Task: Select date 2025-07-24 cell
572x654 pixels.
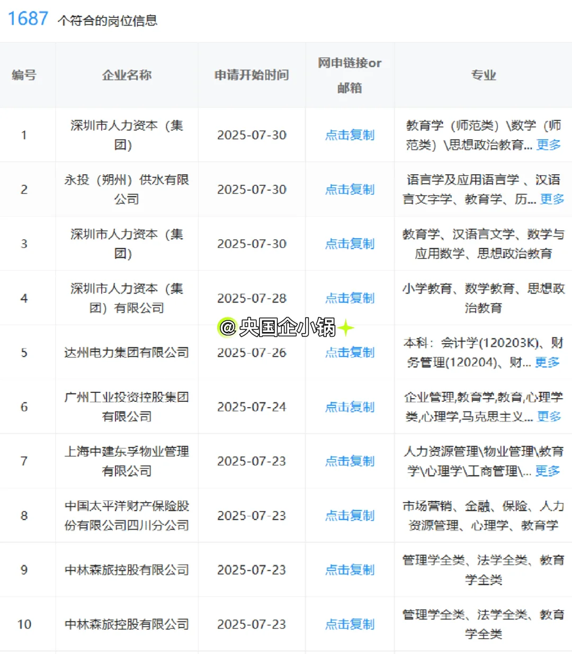Action: pos(252,407)
